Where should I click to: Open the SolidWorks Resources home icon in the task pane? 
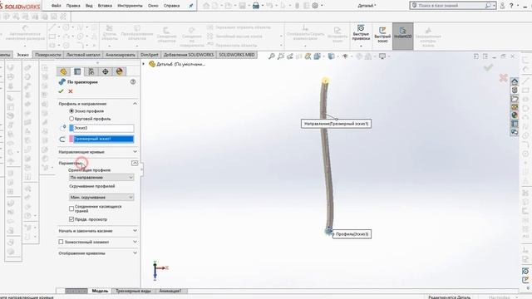tap(515, 81)
